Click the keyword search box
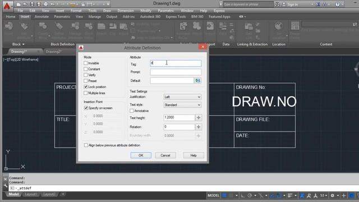The image size is (359, 202). coord(248,4)
